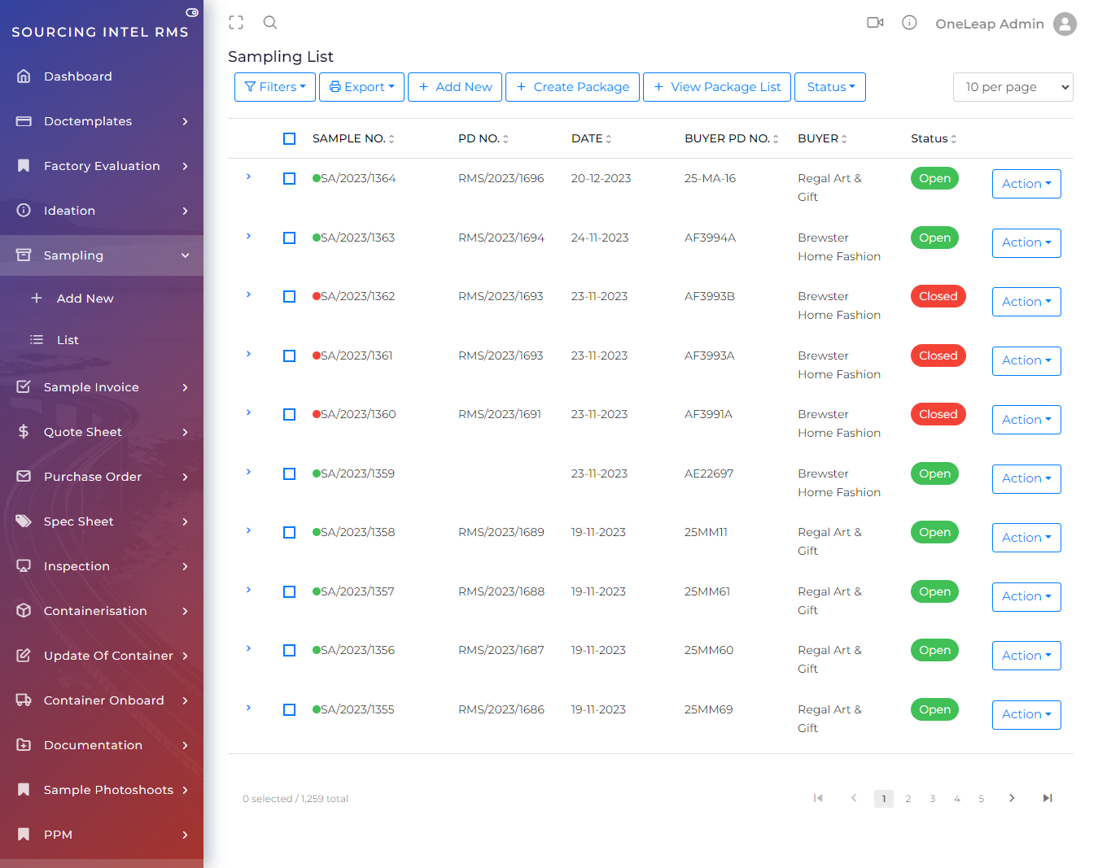Go to last page of results

click(1048, 798)
